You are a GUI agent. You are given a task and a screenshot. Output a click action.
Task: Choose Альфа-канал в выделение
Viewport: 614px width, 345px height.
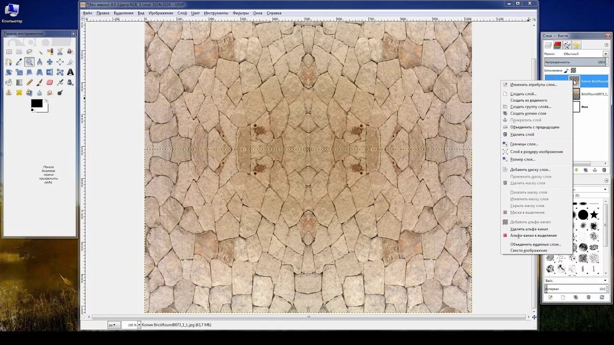pos(533,235)
